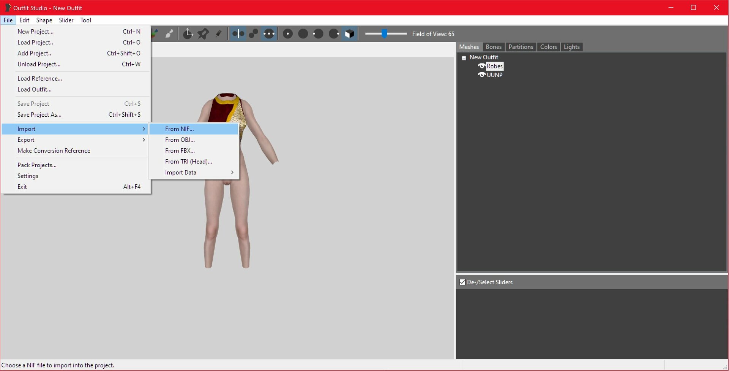Open the Partitions tab
The width and height of the screenshot is (729, 371).
(x=521, y=47)
